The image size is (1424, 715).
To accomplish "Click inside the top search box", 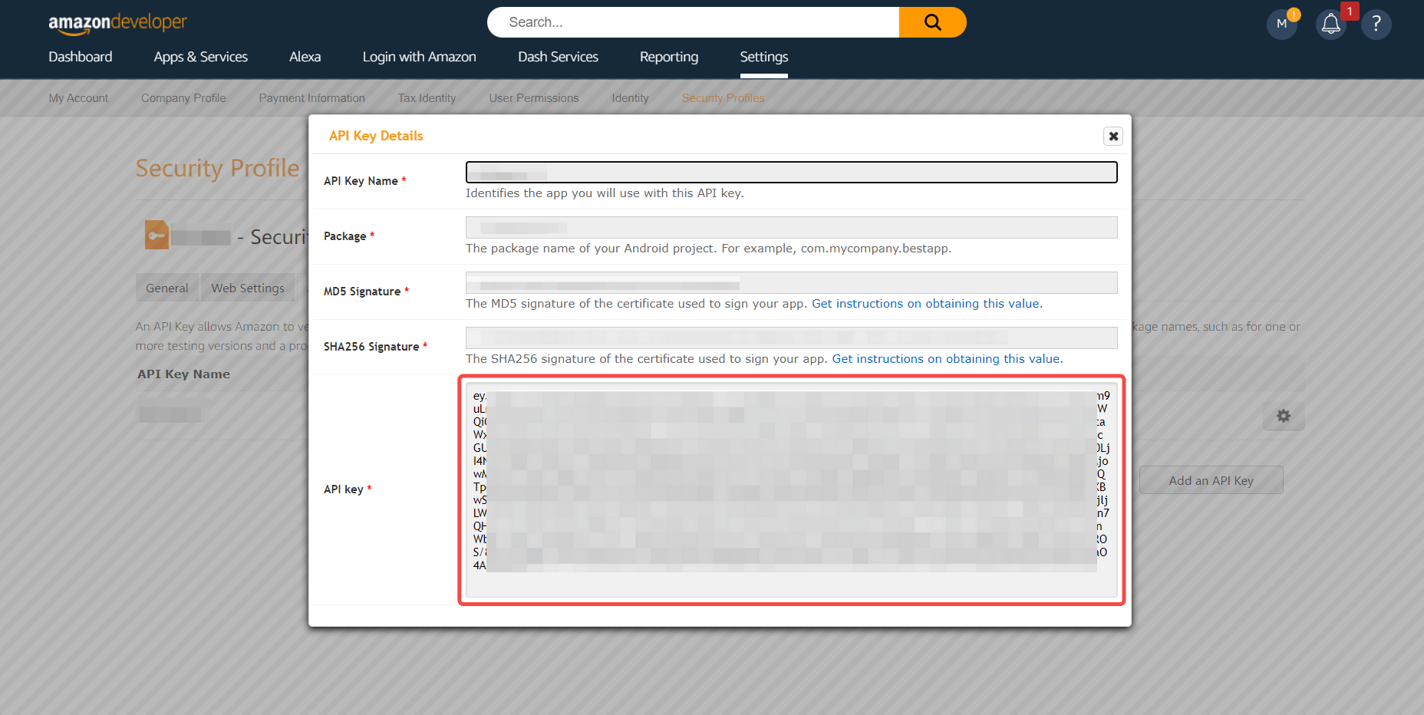I will (x=693, y=22).
